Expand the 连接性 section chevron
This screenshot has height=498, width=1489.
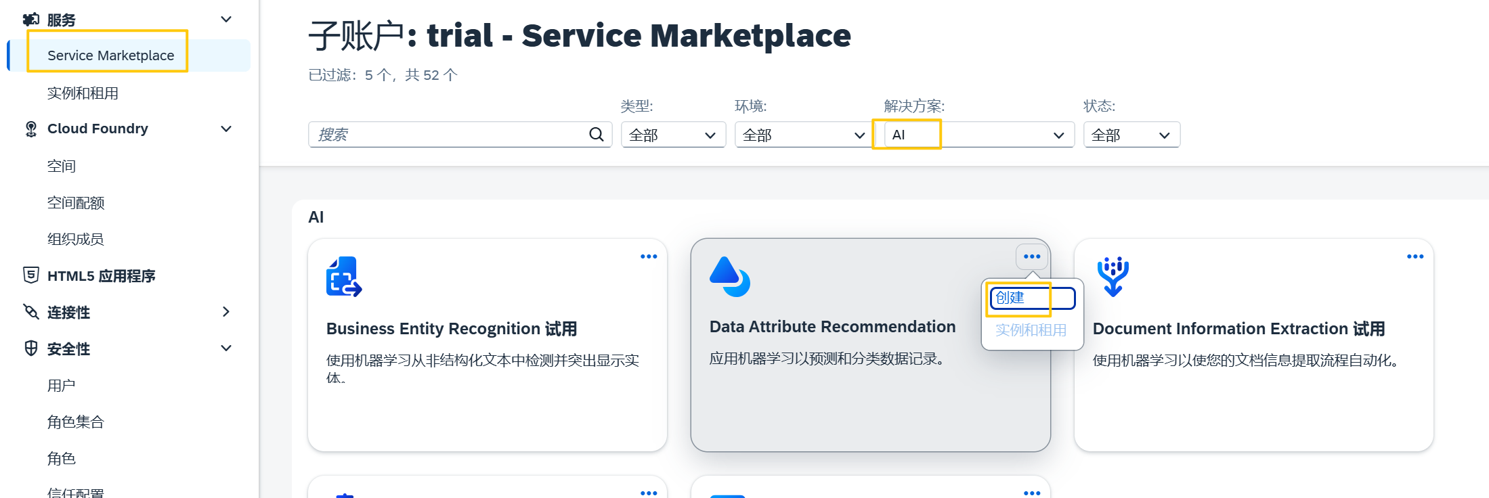(x=226, y=311)
